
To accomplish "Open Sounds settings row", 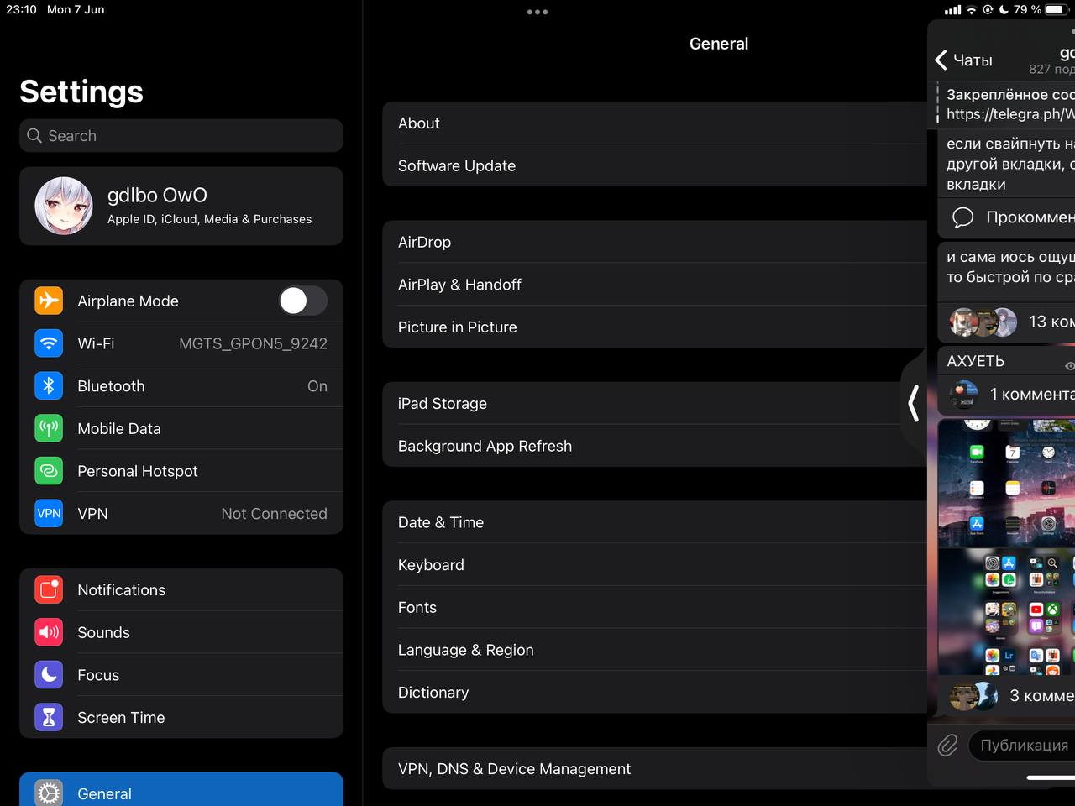I will click(x=181, y=632).
